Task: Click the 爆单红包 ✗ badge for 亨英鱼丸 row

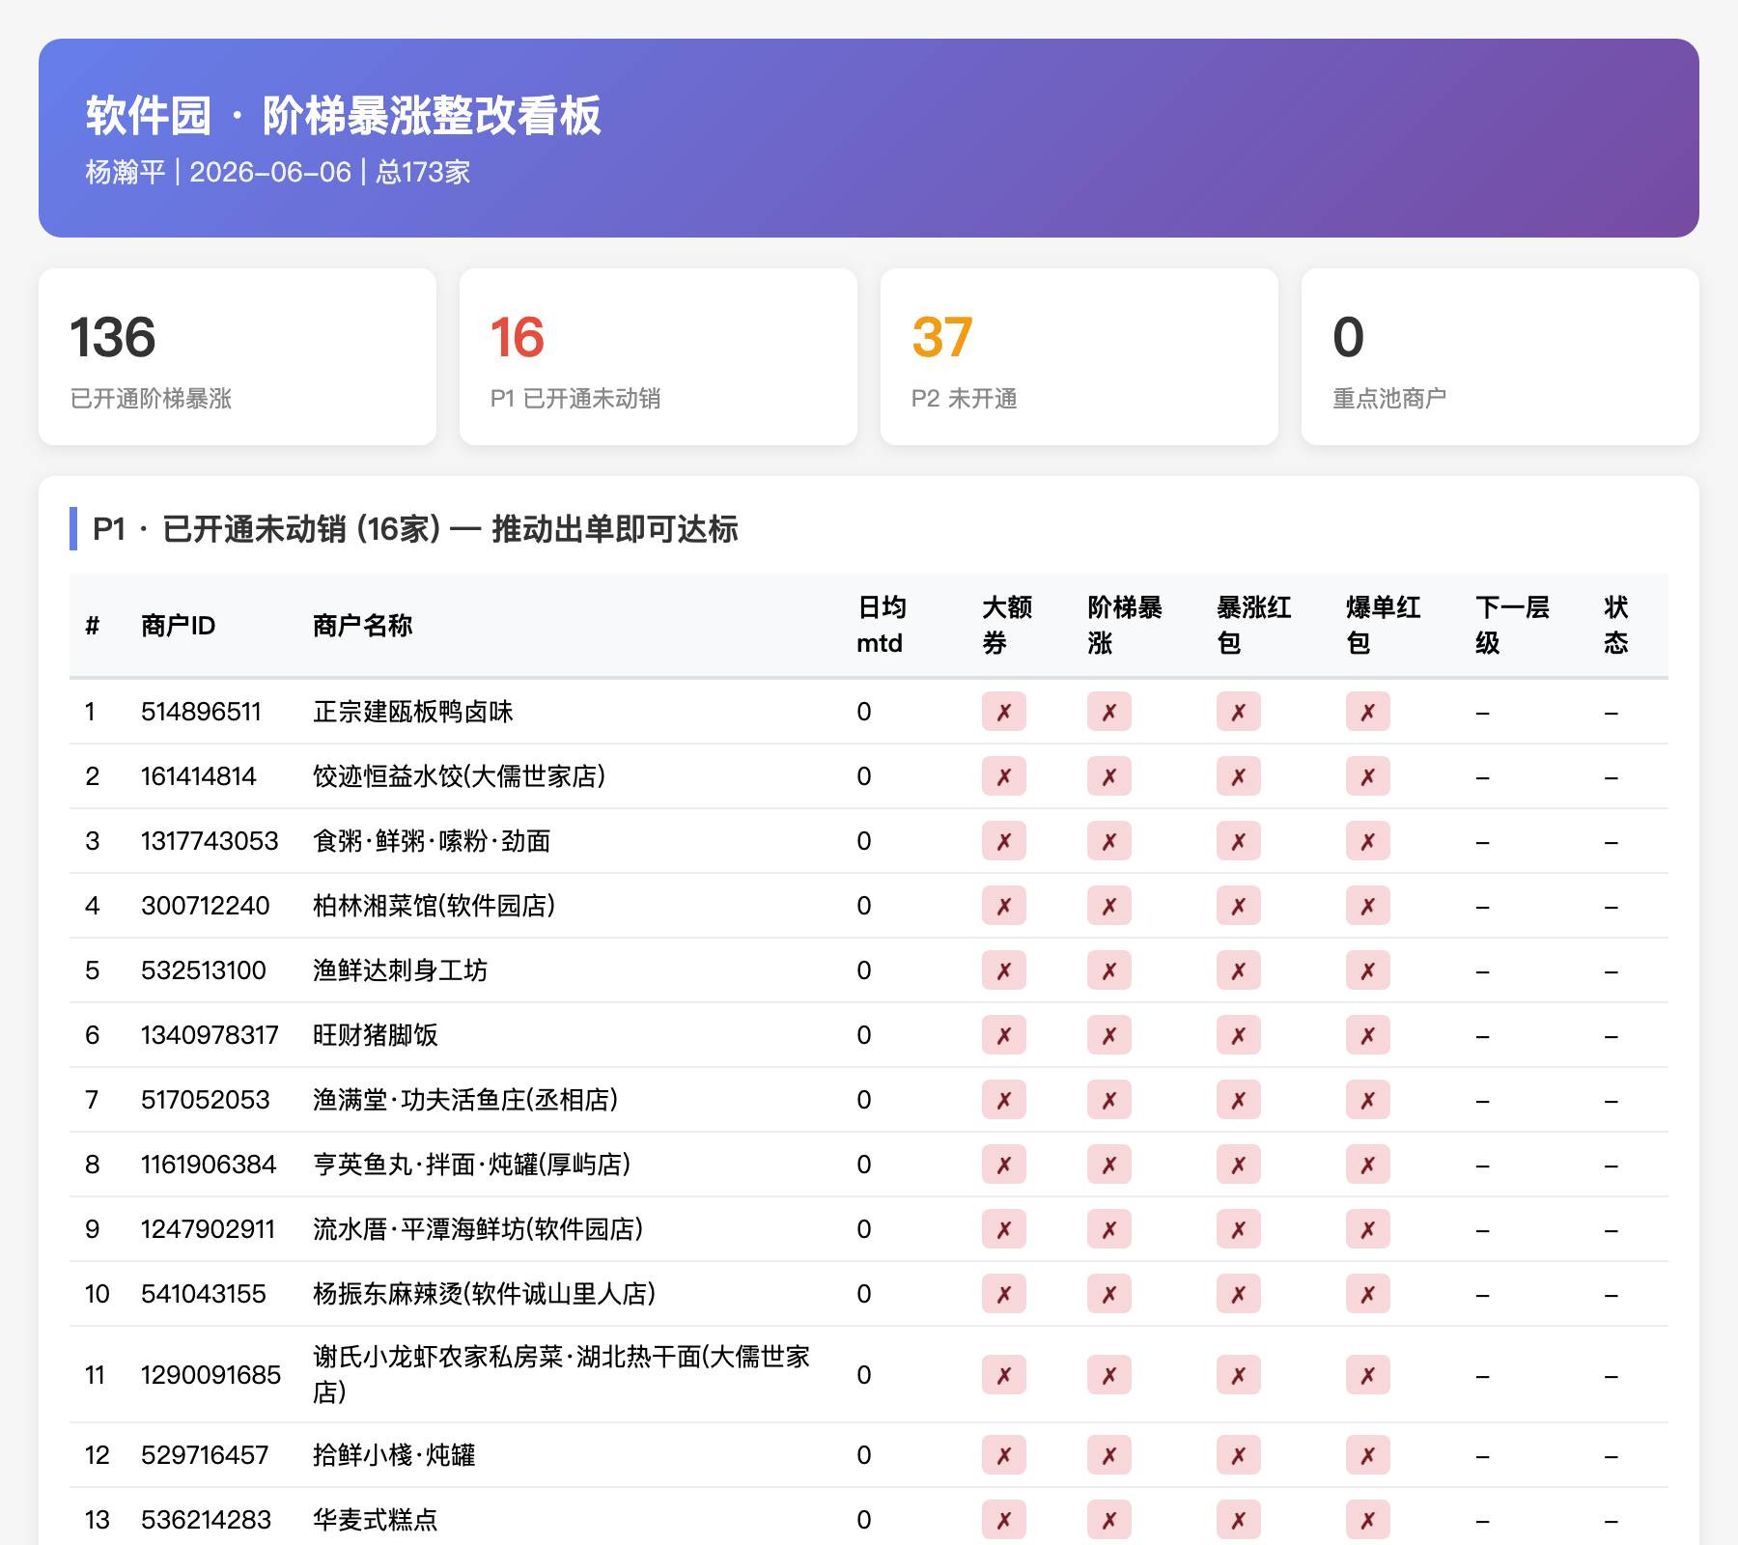Action: [1368, 1165]
